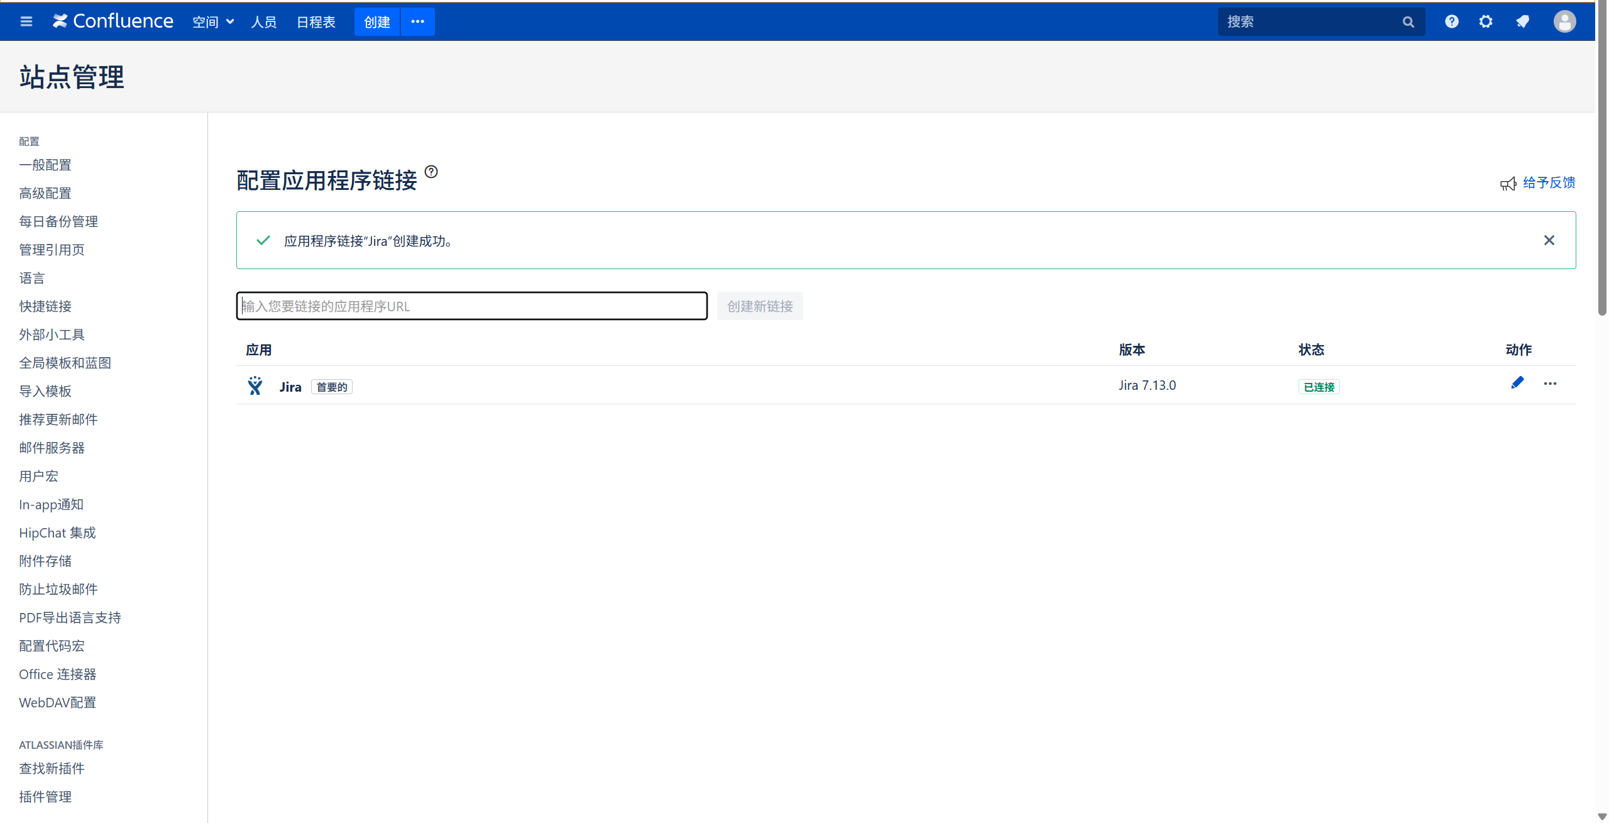1609x823 pixels.
Task: Open the 人员 menu item
Action: click(x=264, y=22)
